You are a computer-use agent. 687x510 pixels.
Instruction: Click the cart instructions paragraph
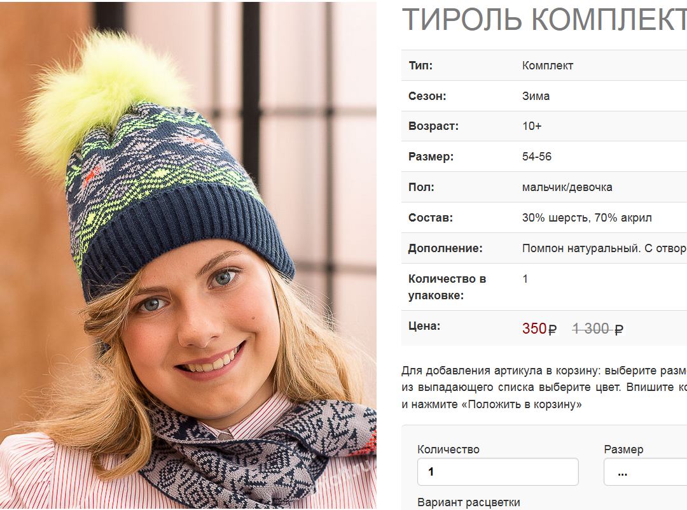[544, 387]
